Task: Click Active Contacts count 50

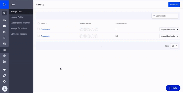Action: (x=117, y=36)
